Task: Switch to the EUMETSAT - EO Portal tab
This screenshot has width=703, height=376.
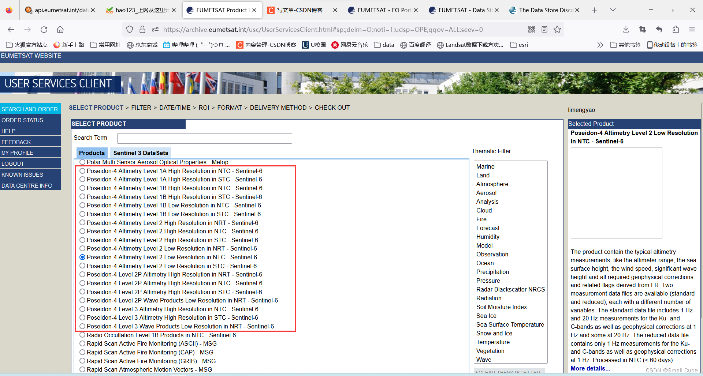Action: pos(383,10)
